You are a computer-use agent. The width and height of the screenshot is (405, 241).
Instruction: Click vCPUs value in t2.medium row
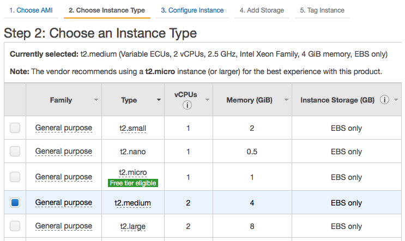[188, 203]
